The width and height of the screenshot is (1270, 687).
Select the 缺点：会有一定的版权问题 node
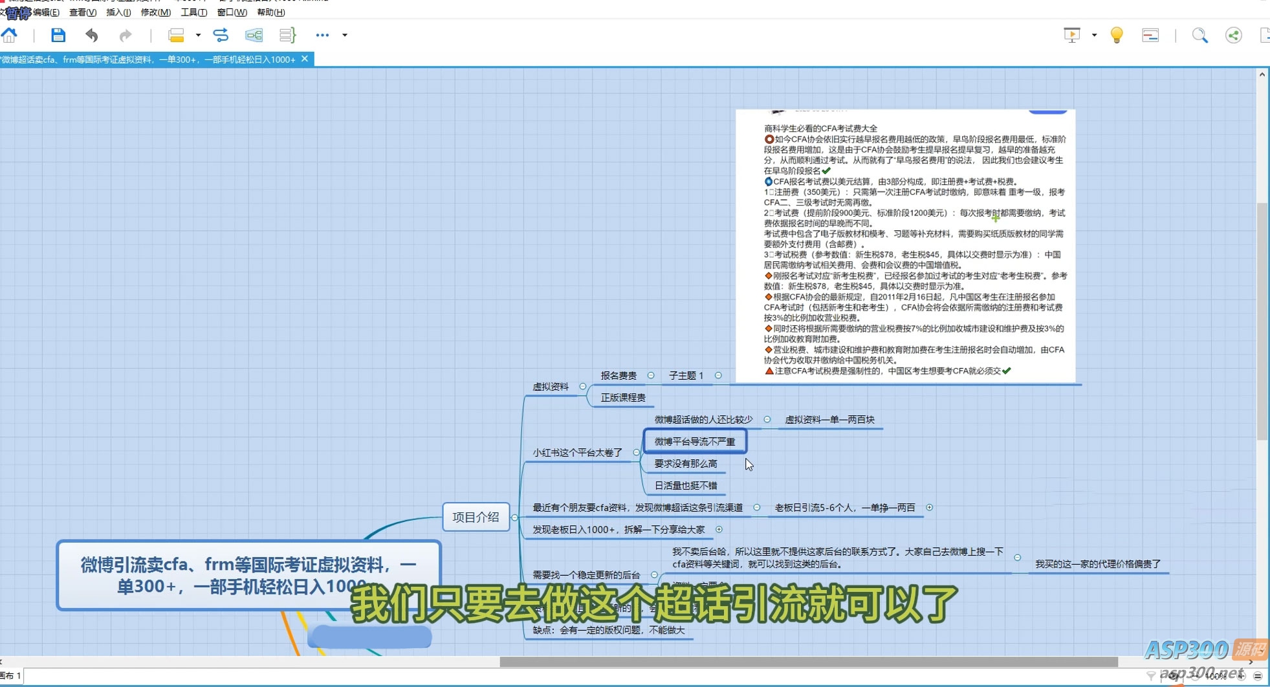(x=609, y=630)
